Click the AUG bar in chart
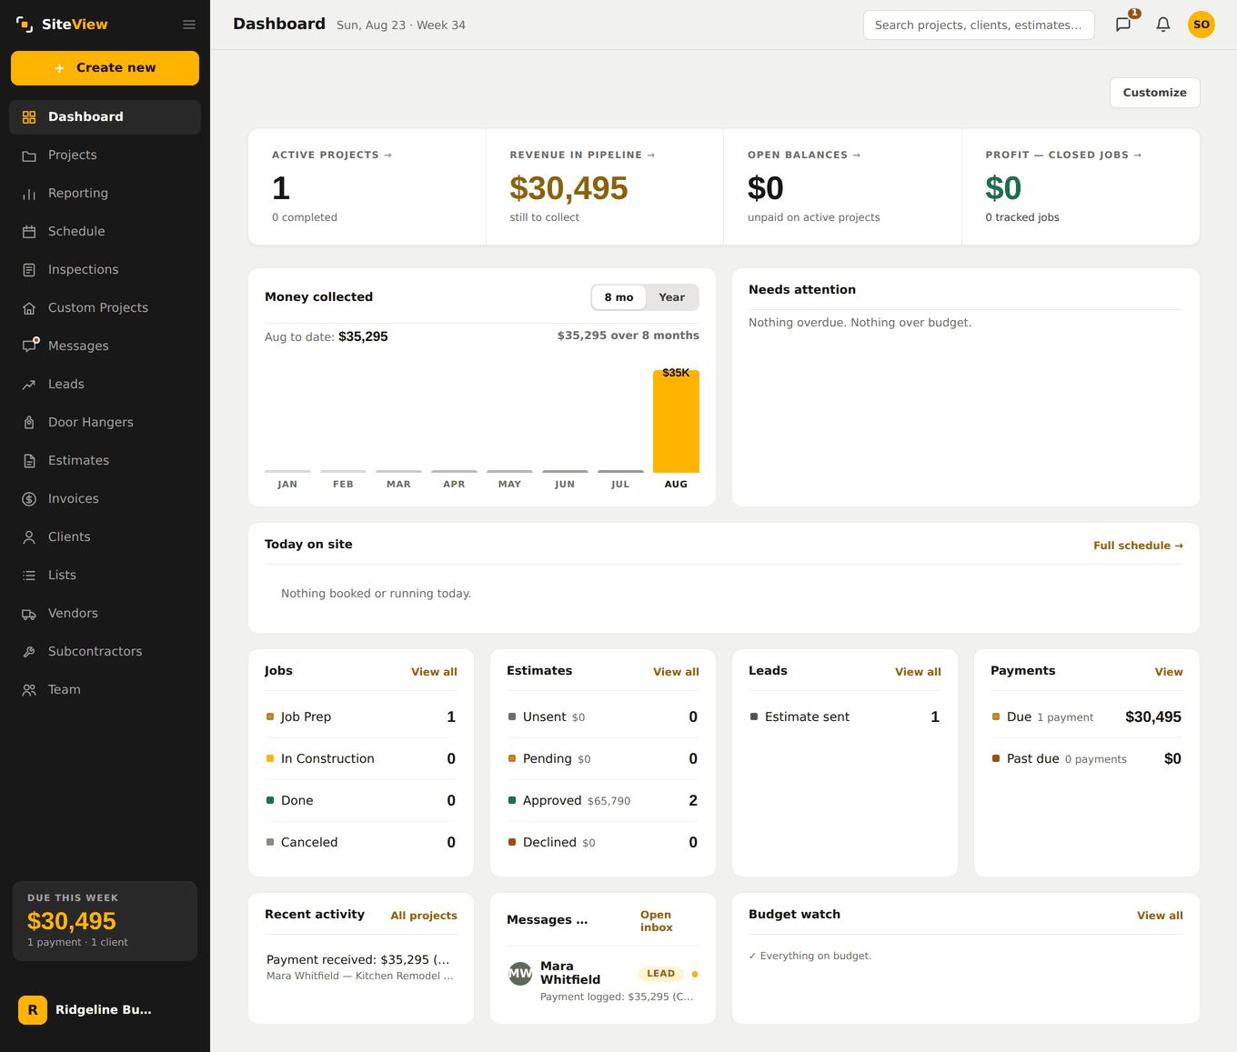Image resolution: width=1237 pixels, height=1052 pixels. pyautogui.click(x=676, y=421)
